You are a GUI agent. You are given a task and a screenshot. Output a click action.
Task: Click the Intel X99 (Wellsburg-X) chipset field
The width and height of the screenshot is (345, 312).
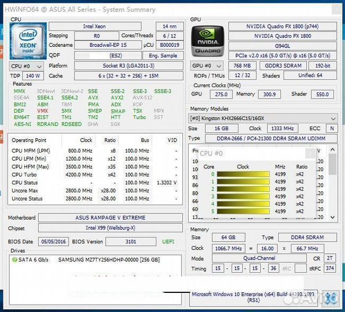110,228
